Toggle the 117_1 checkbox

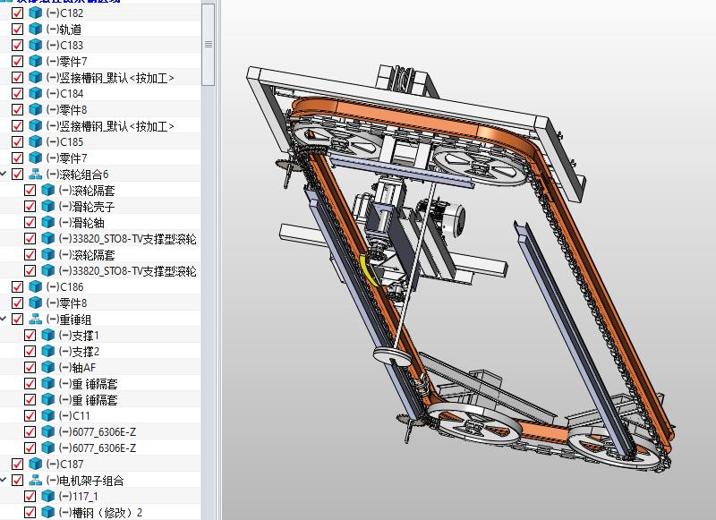pyautogui.click(x=30, y=496)
